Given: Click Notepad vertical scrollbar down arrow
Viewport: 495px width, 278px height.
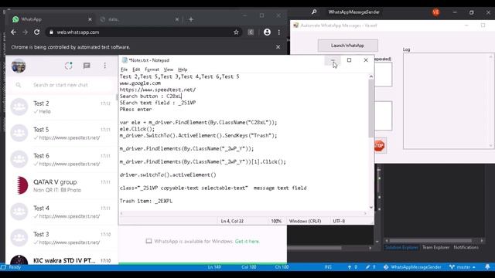Looking at the screenshot, I should [371, 208].
